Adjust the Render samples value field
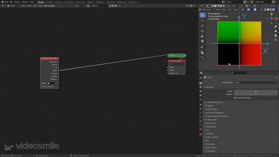Viewport: 279px width, 157px height. click(256, 91)
